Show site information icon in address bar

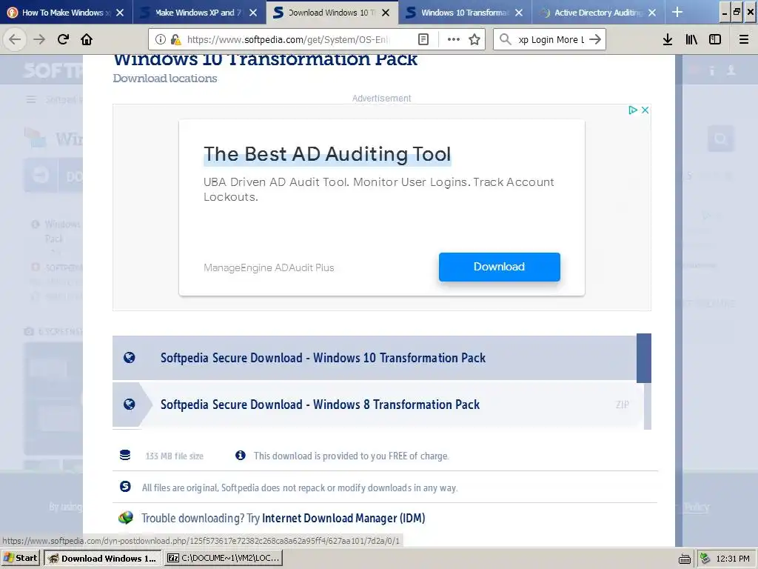point(161,39)
